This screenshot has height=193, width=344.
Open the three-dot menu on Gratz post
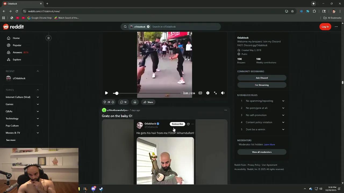pyautogui.click(x=225, y=110)
